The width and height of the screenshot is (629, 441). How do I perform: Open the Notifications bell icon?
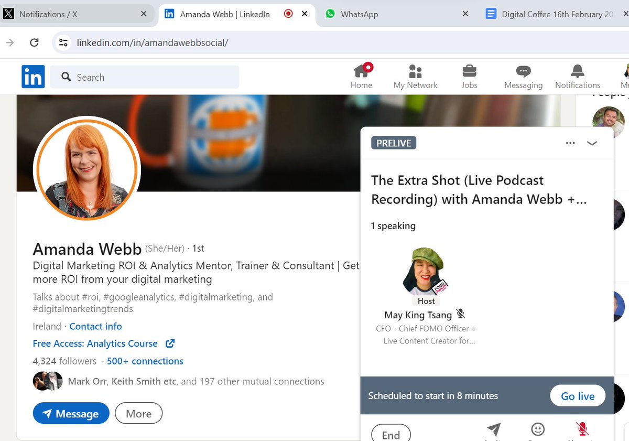pyautogui.click(x=578, y=77)
